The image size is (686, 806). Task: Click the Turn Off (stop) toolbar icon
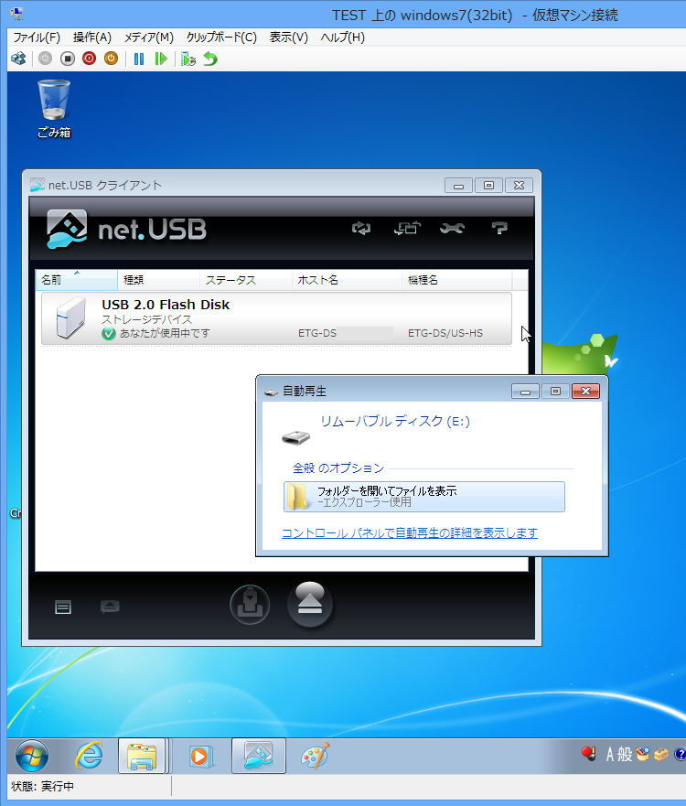tap(68, 59)
